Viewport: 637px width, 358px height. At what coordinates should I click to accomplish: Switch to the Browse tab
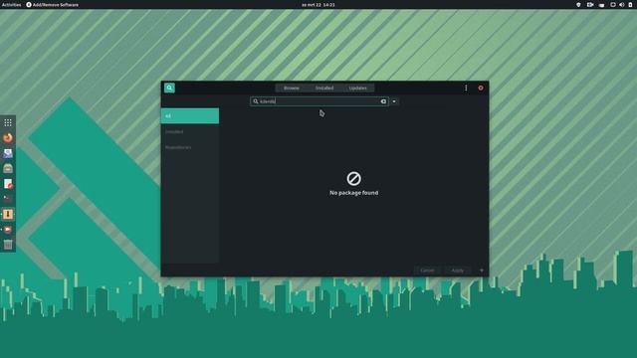click(x=292, y=89)
